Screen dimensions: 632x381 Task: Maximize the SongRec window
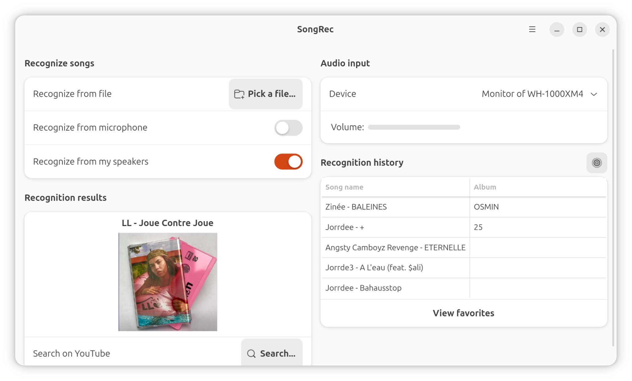pyautogui.click(x=579, y=29)
